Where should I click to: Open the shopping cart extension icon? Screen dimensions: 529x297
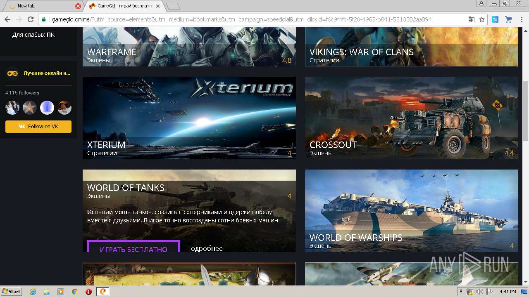click(x=508, y=19)
